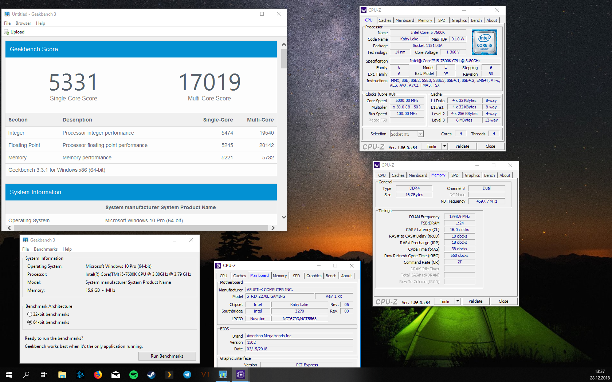The width and height of the screenshot is (612, 382).
Task: Switch to Graphics tab in CPU-Z Memory window
Action: pyautogui.click(x=472, y=175)
